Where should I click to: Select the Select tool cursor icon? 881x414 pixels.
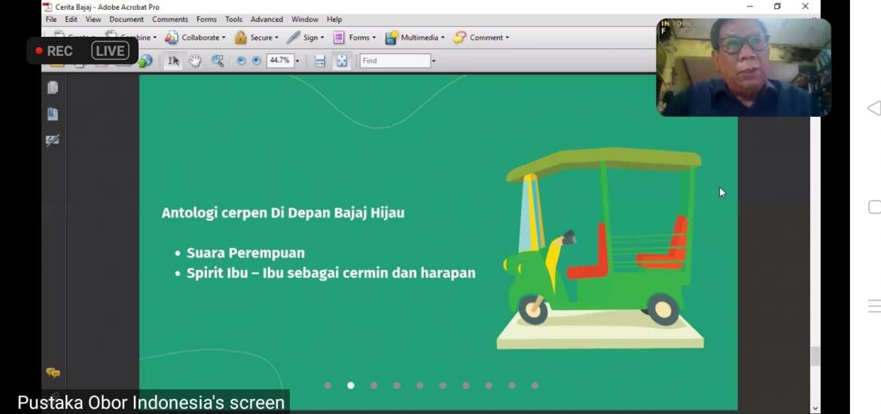click(x=173, y=61)
